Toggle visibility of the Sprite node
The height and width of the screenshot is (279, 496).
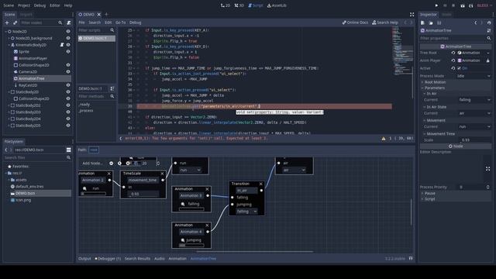68,52
